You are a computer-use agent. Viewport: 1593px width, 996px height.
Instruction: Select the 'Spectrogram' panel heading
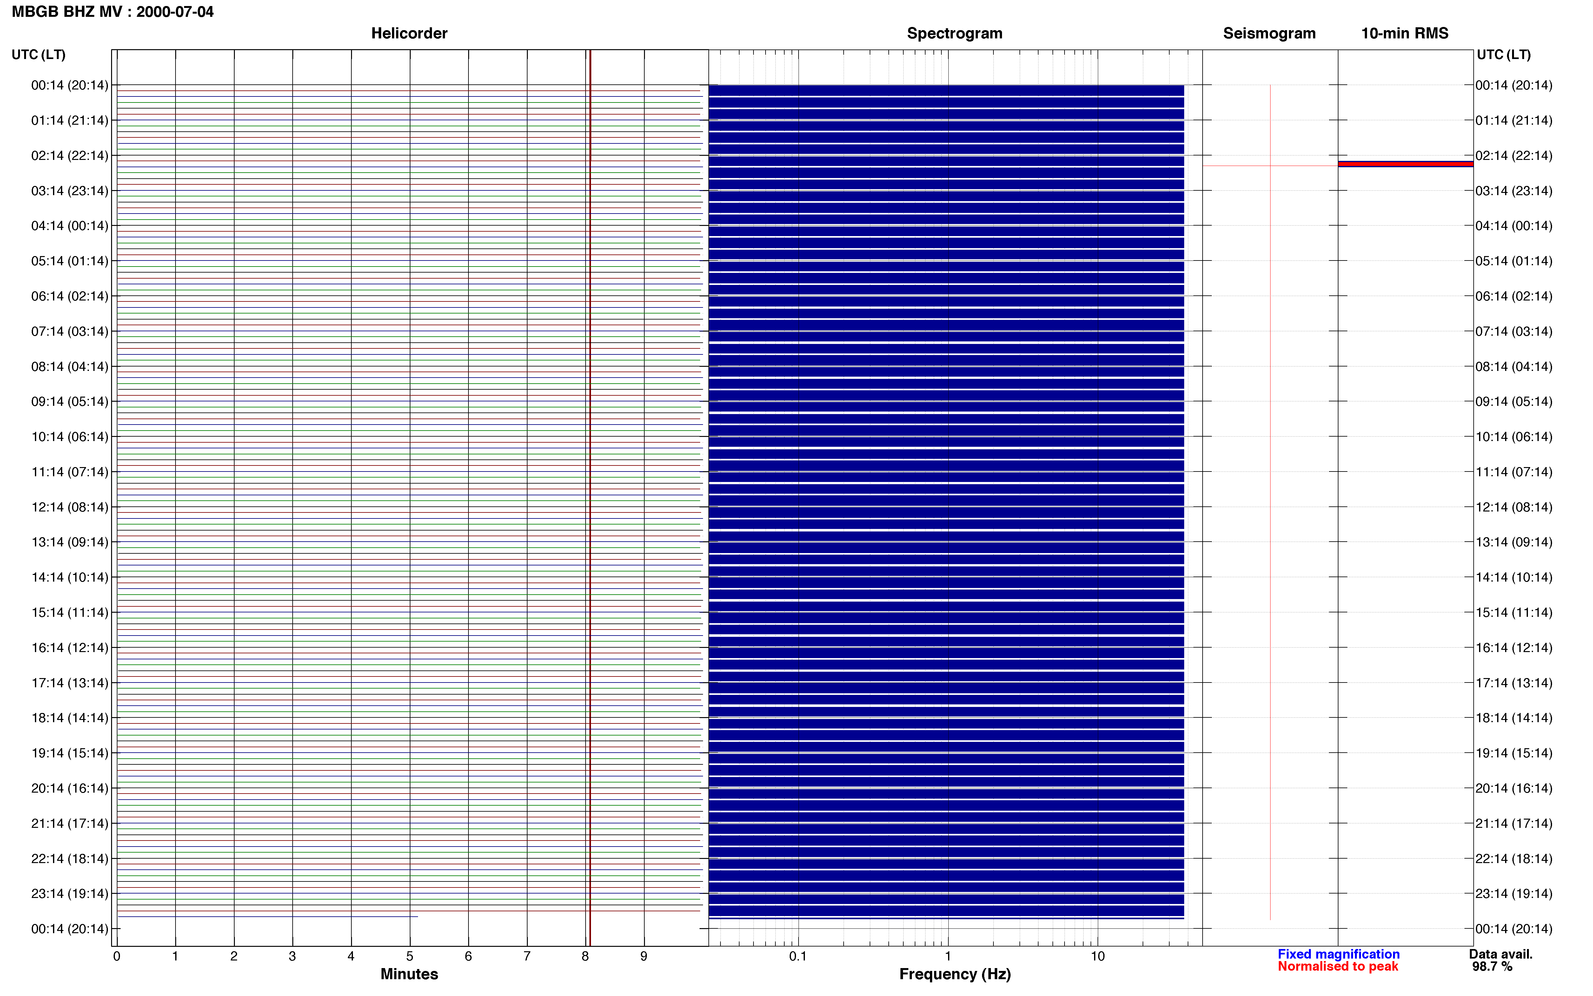tap(955, 33)
